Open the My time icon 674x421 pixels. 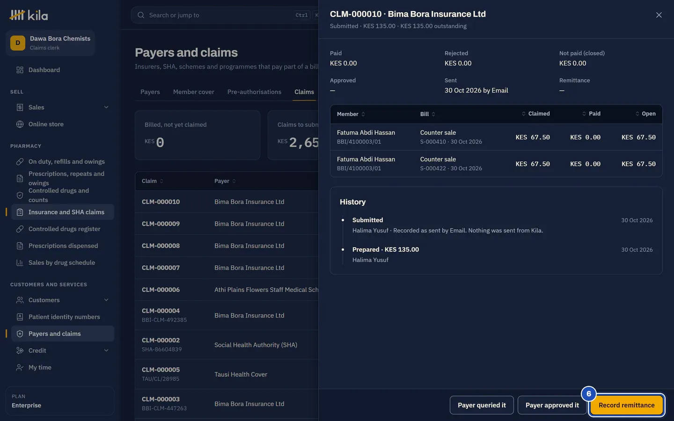20,367
